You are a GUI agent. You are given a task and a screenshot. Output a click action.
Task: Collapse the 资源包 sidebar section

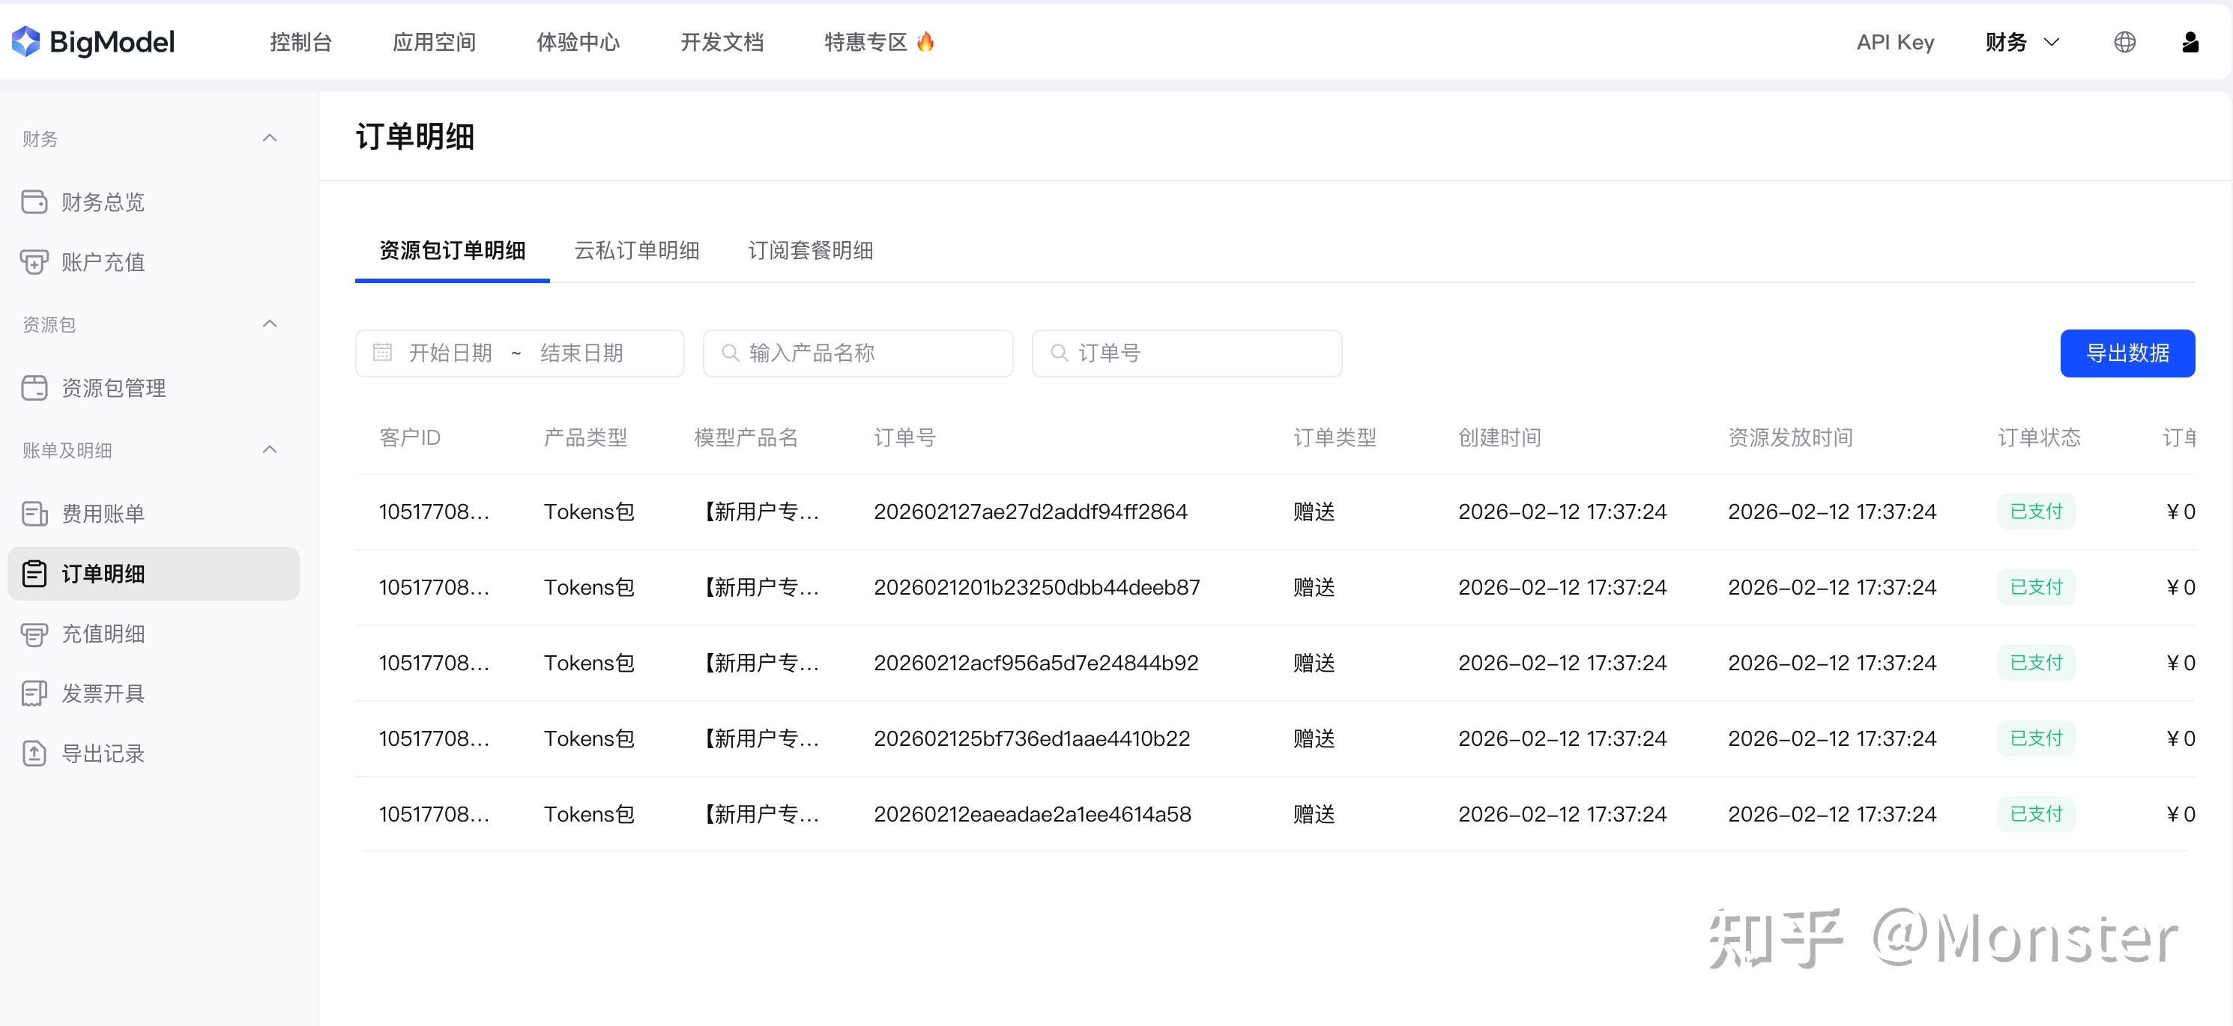[270, 324]
